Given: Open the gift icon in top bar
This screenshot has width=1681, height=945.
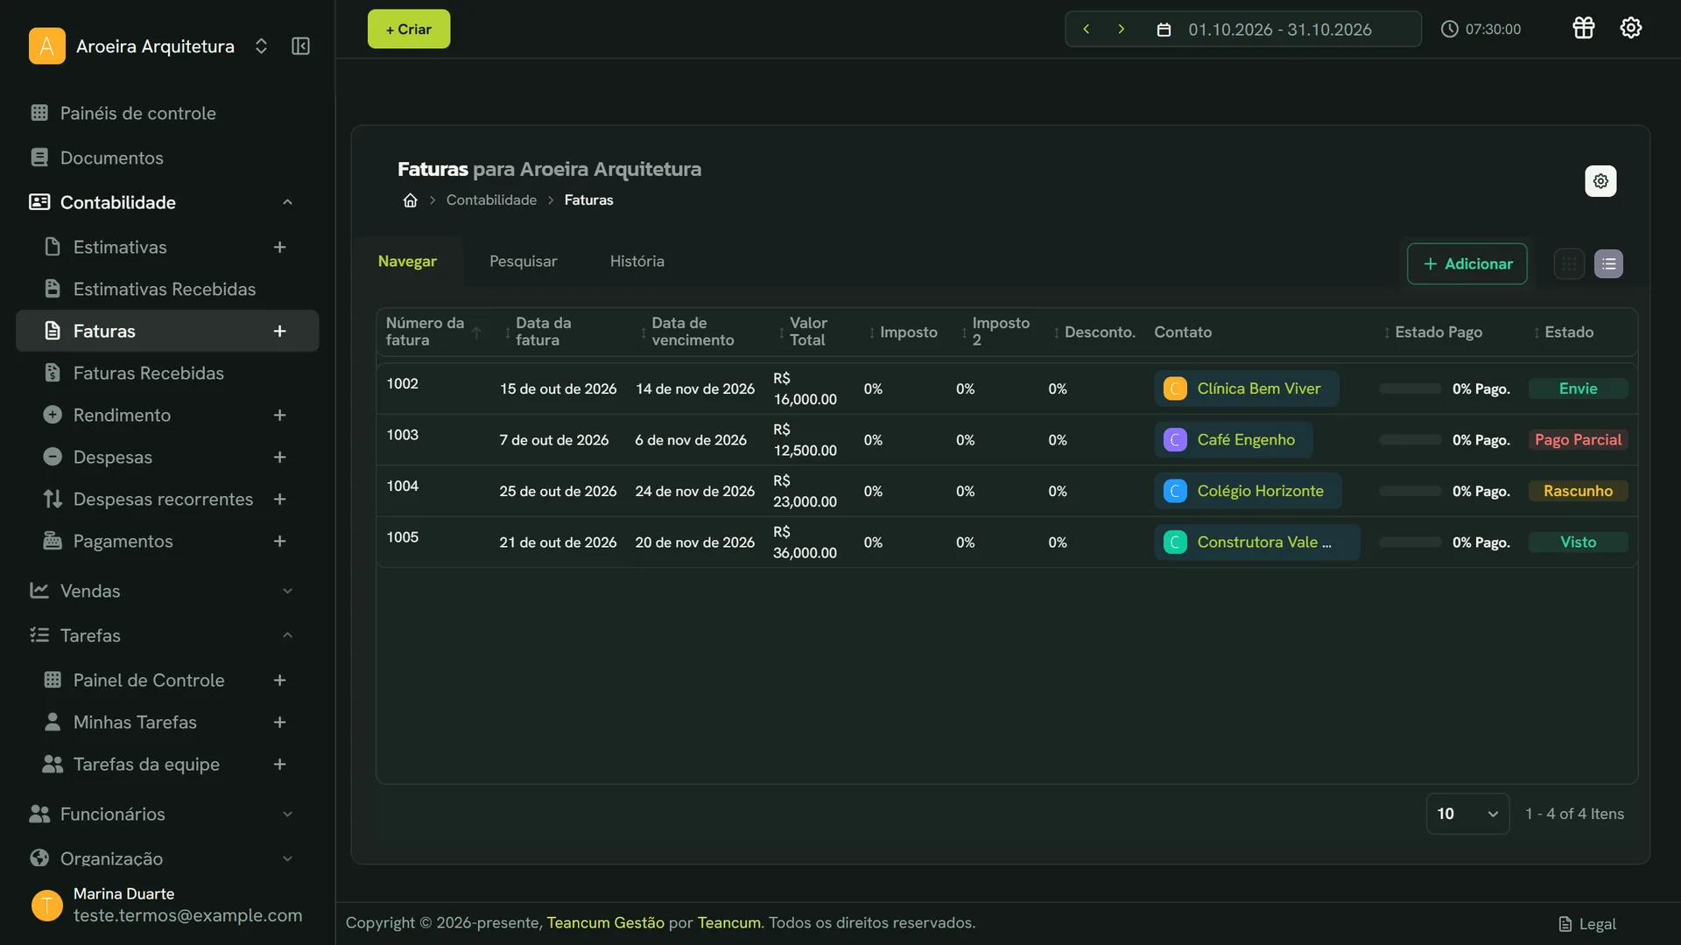Looking at the screenshot, I should pos(1583,28).
